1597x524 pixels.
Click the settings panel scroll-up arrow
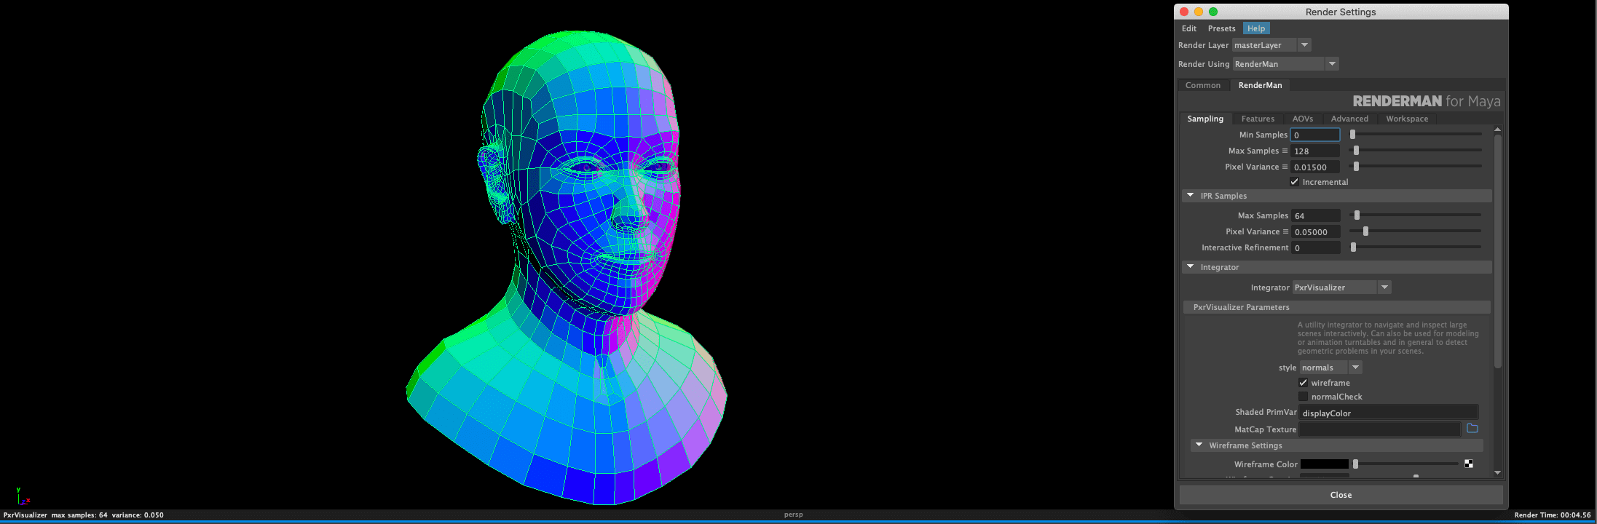[1497, 130]
